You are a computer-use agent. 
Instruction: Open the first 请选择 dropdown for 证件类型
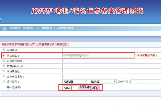coord(75,81)
